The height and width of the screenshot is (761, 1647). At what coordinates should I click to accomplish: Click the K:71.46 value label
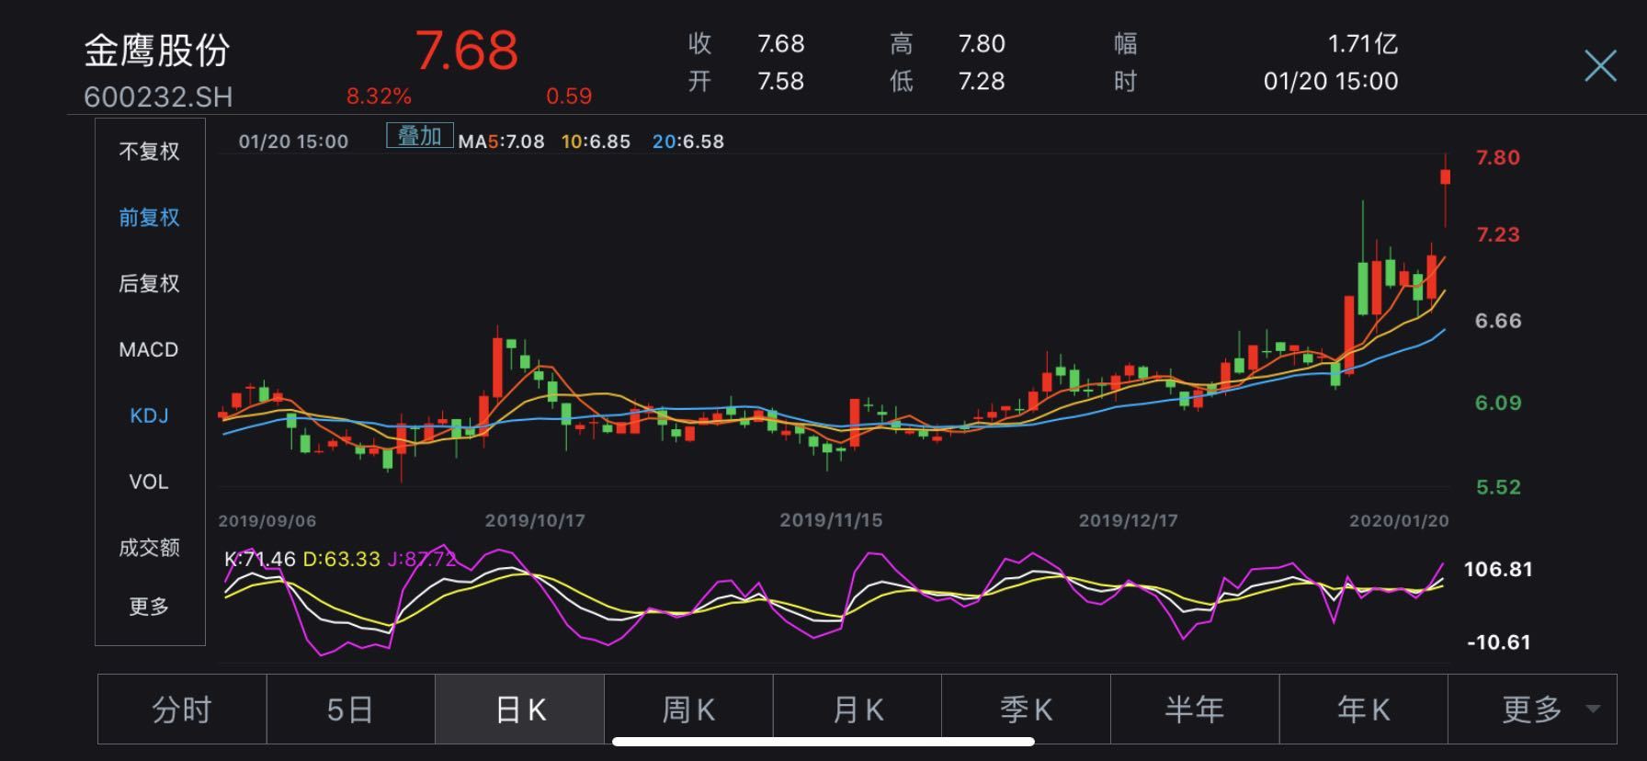point(260,560)
